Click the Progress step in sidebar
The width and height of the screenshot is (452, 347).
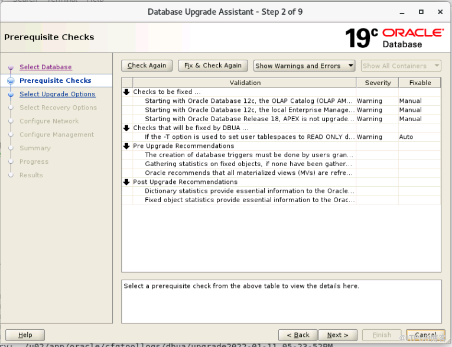coord(34,161)
